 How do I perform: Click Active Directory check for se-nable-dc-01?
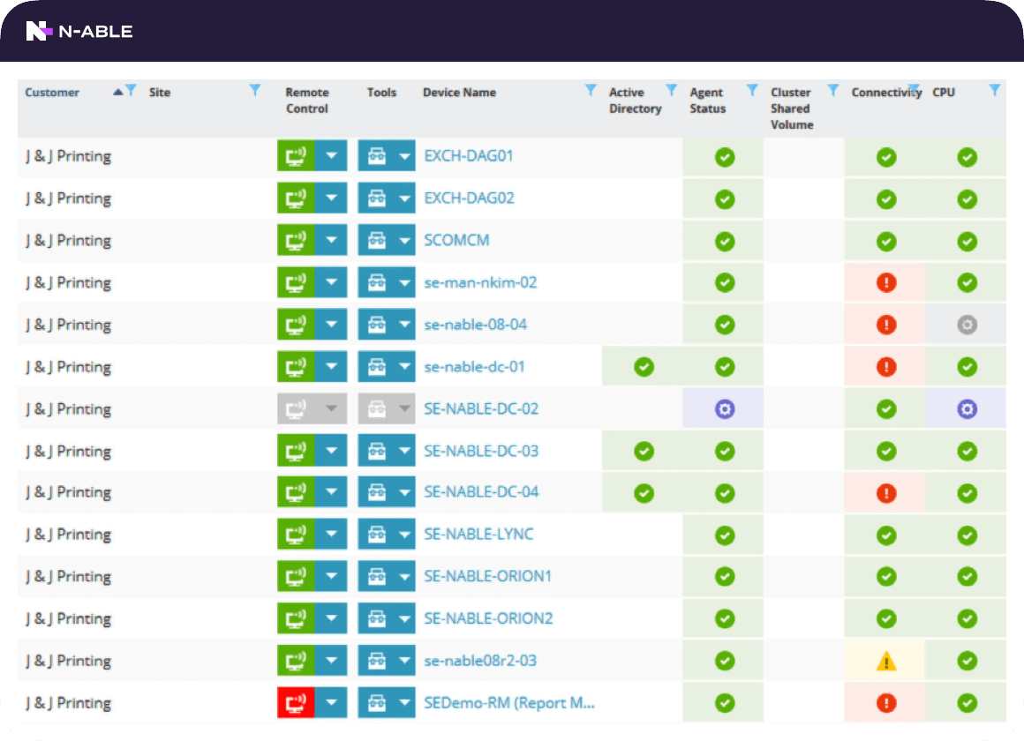[x=644, y=367]
